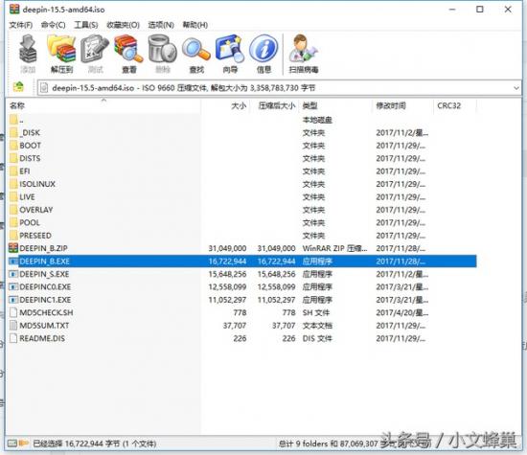The width and height of the screenshot is (527, 455).
Task: Click the 'SH 文件' type cell
Action: coord(316,312)
